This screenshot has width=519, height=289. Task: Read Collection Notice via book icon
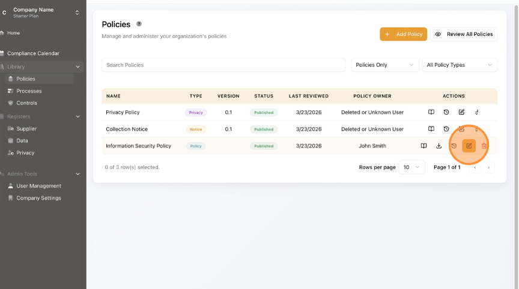[x=431, y=129]
